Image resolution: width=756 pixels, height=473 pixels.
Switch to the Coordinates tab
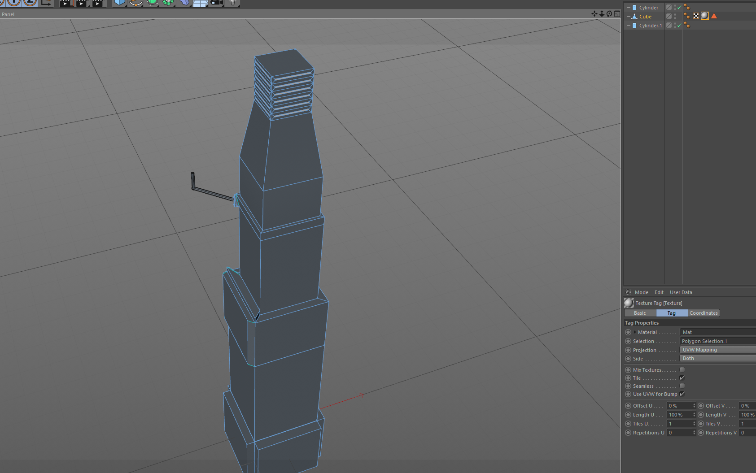pyautogui.click(x=704, y=313)
